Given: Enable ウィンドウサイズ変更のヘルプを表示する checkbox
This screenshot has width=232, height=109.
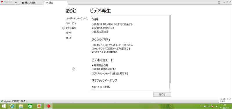Looking at the screenshot, I should (93, 48).
